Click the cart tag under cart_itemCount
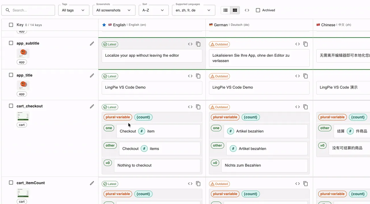The width and height of the screenshot is (370, 204). click(22, 201)
